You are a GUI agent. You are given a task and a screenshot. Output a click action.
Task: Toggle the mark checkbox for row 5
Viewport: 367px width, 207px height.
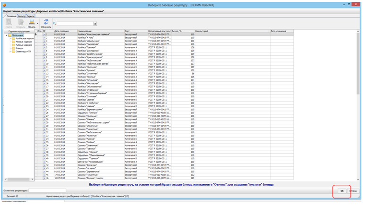pyautogui.click(x=44, y=47)
